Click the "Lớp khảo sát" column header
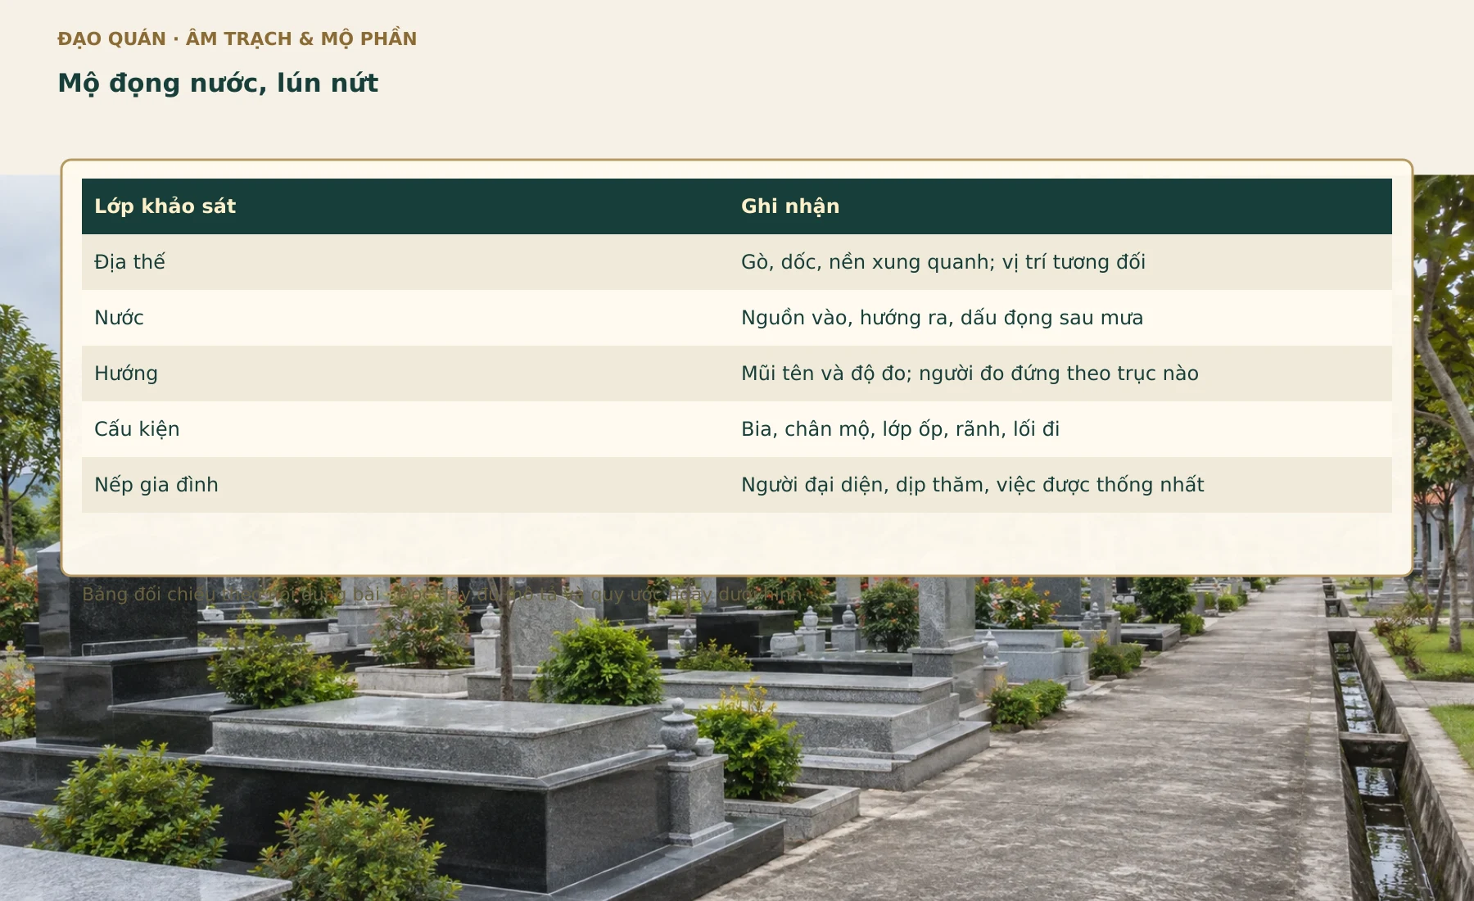Screen dimensions: 1474x901 405,206
